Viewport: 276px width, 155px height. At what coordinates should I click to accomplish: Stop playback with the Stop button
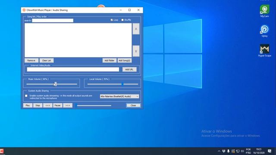[x=38, y=105]
